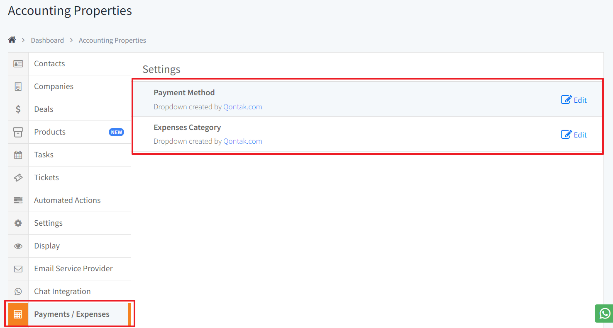The height and width of the screenshot is (328, 613).
Task: Click the home icon in the breadcrumb
Action: coord(12,39)
